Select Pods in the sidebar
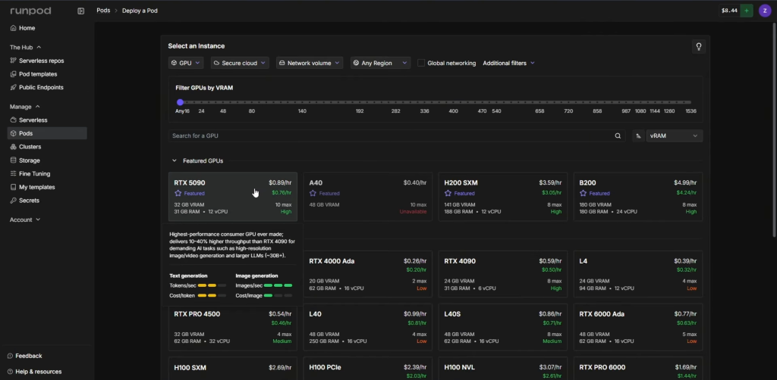 coord(47,133)
